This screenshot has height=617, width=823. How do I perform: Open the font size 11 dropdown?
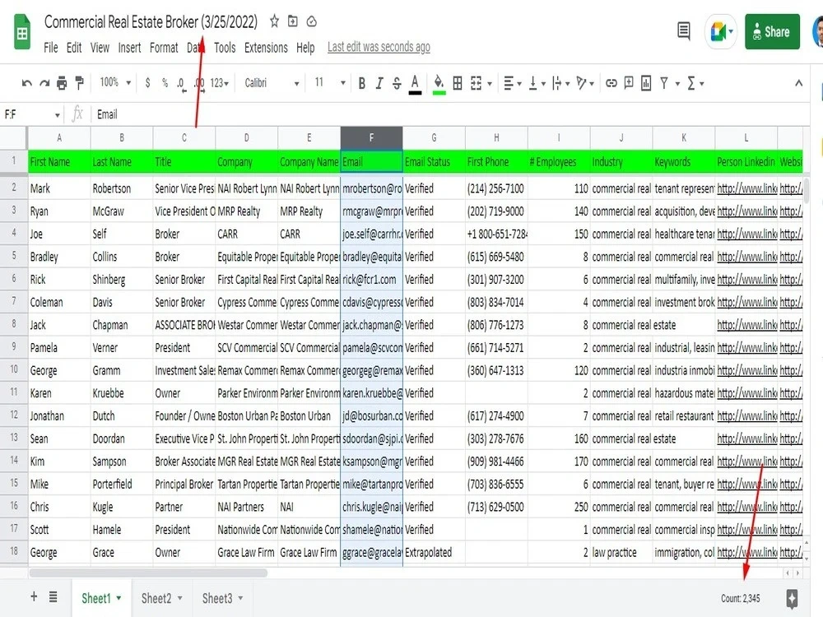tap(330, 82)
